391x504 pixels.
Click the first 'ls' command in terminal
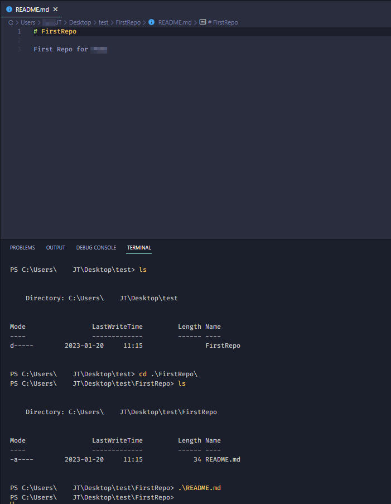point(143,270)
